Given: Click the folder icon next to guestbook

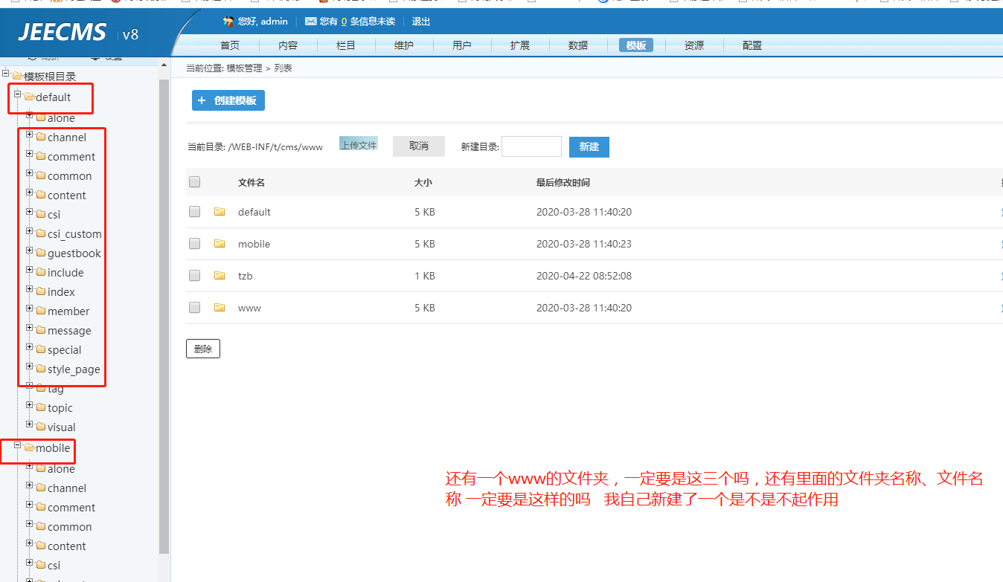Looking at the screenshot, I should coord(41,253).
